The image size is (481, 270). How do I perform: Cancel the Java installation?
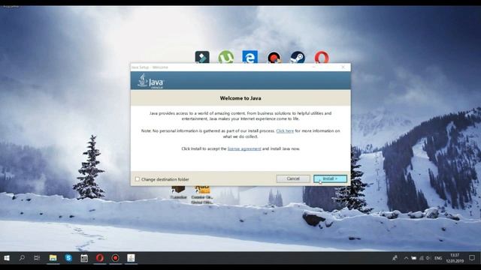(293, 178)
